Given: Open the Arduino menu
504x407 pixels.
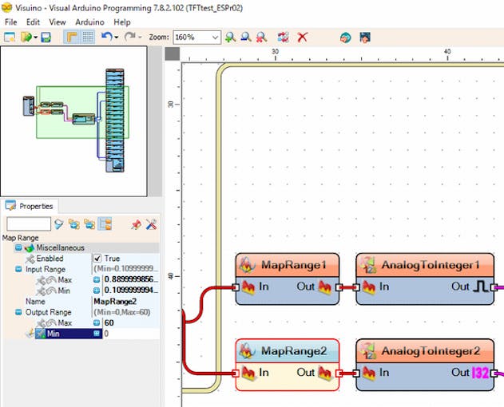Looking at the screenshot, I should tap(89, 22).
